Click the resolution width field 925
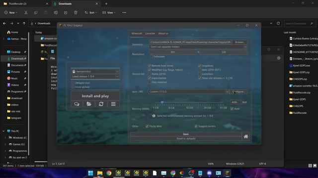Screen dimensions: 318x178 tap(173, 52)
